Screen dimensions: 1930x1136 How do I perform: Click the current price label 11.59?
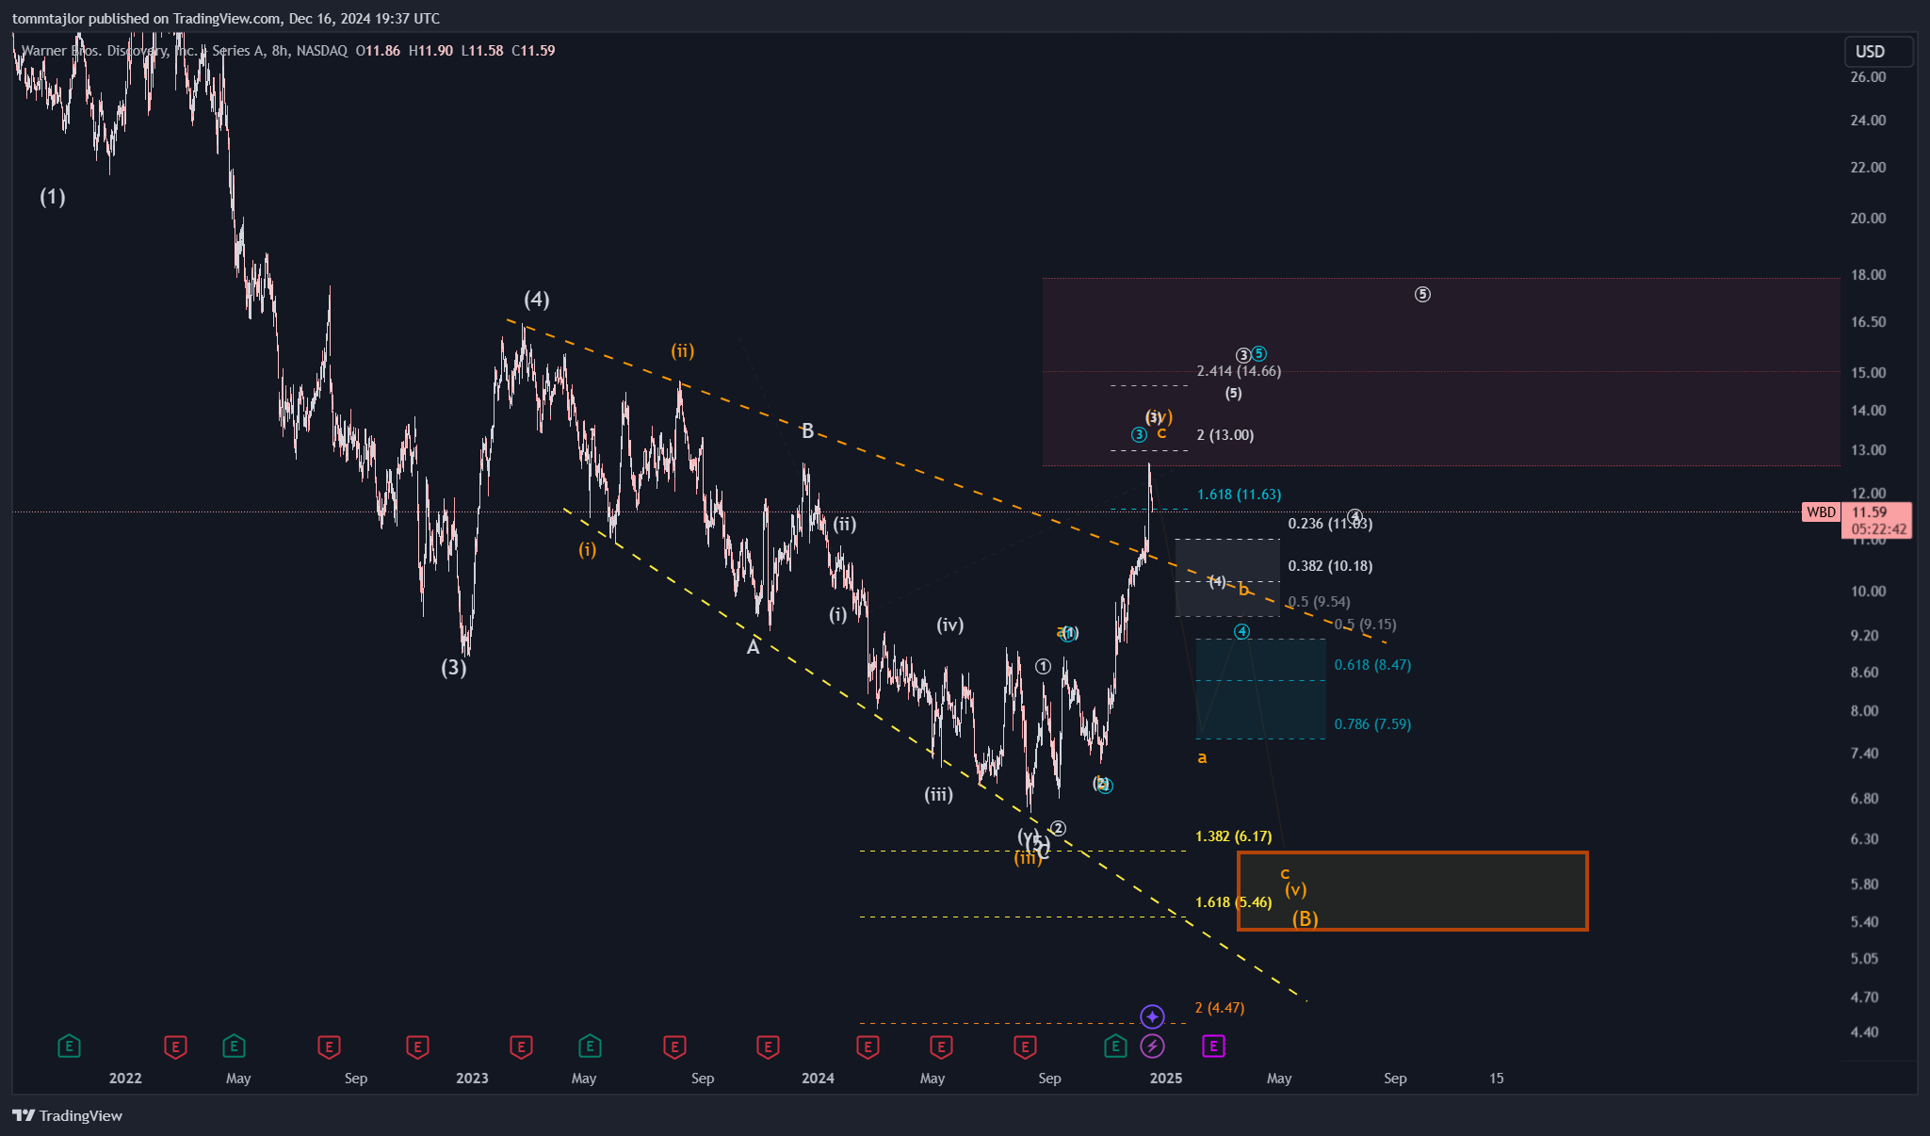[x=1874, y=511]
